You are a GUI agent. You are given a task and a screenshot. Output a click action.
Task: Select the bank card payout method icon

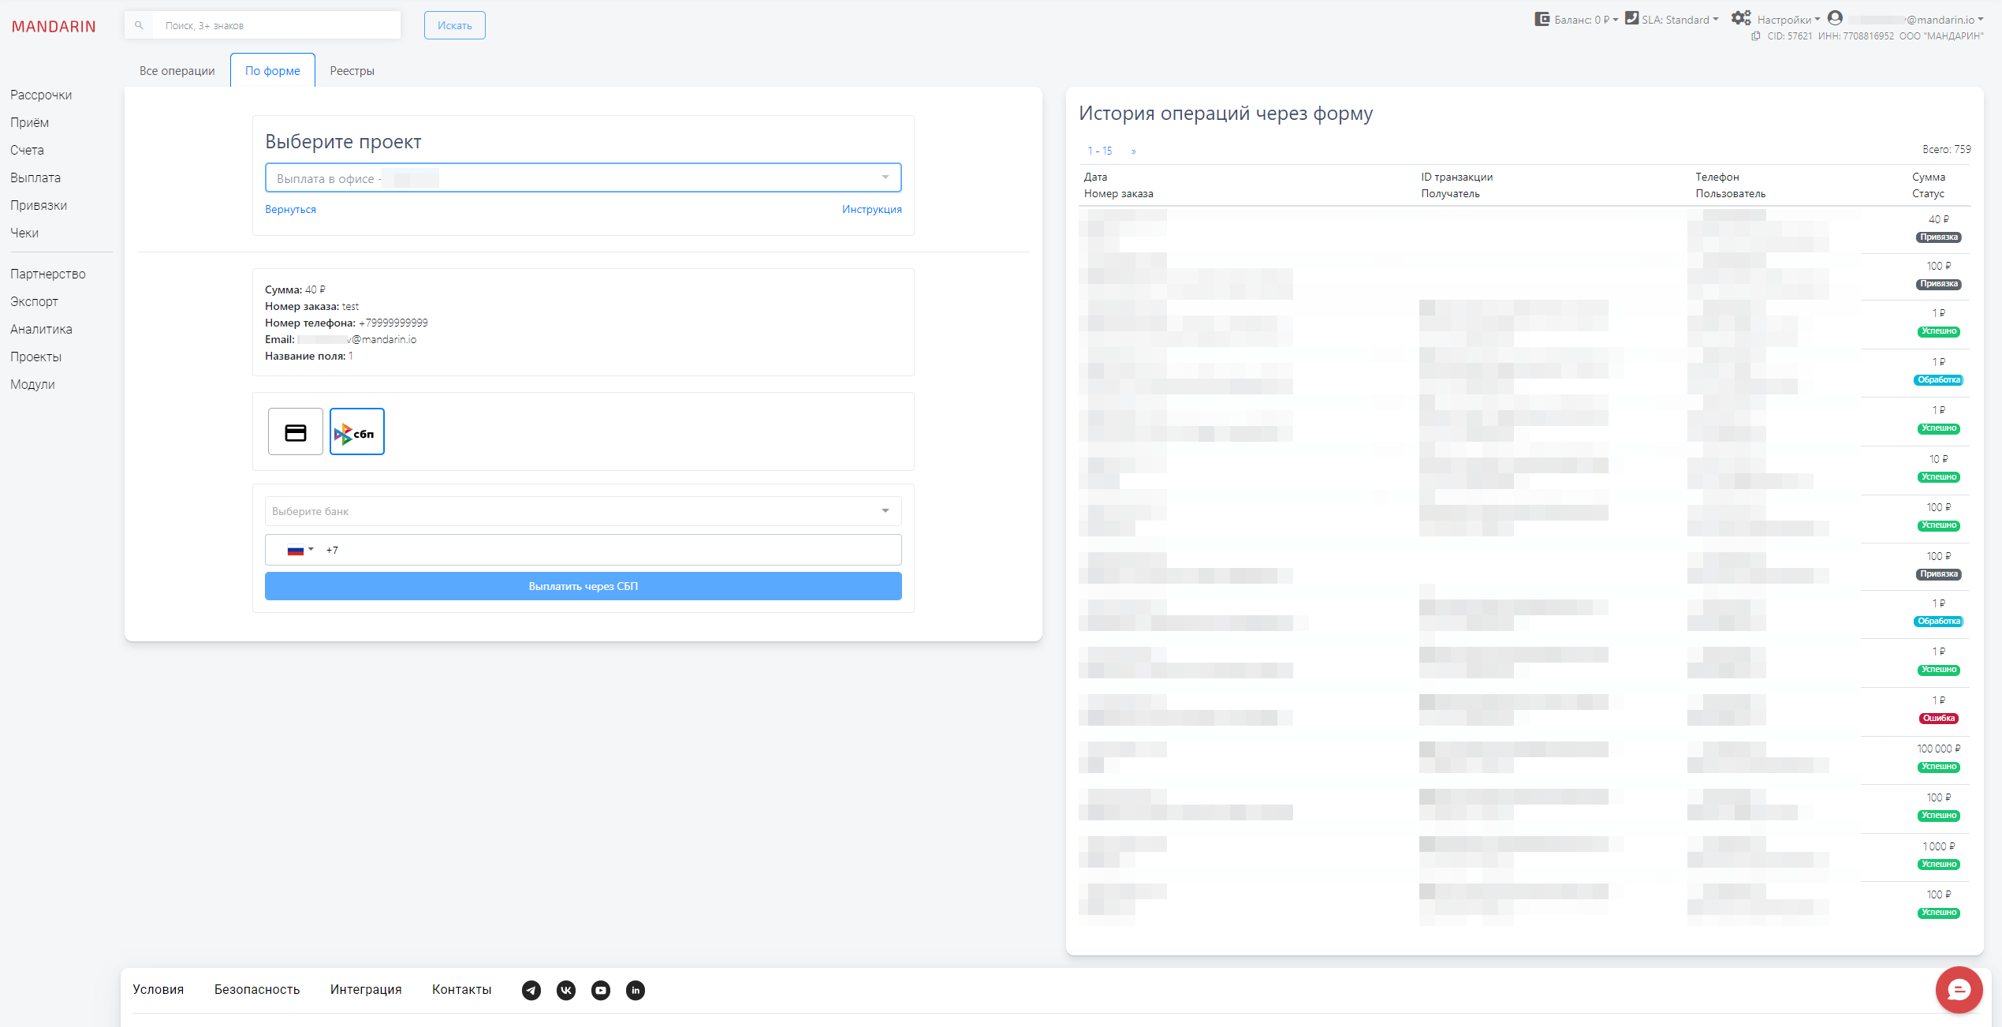(x=295, y=431)
